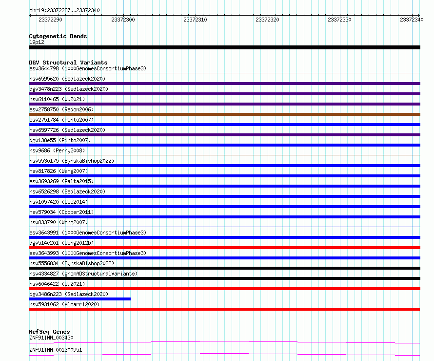Screen dimensions: 434x361
Task: Open gene ZNF91|NM_003430
Action: 51,338
